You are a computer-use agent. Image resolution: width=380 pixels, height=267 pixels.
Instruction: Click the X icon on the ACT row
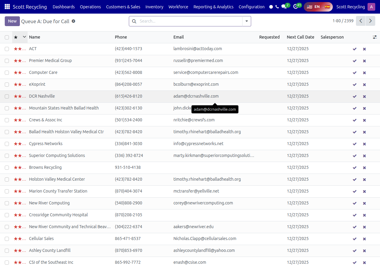click(x=364, y=49)
